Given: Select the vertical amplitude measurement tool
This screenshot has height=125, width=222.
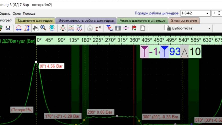Looking at the screenshot, I should pyautogui.click(x=27, y=28).
